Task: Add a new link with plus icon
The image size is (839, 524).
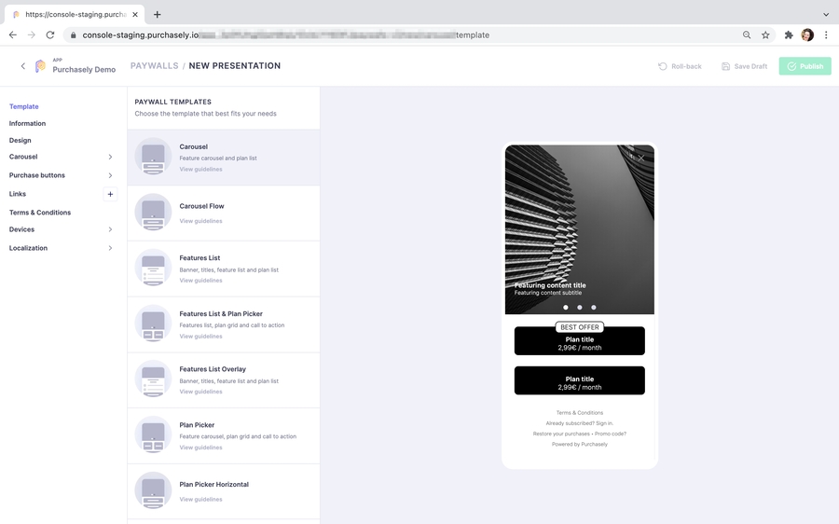Action: (110, 194)
